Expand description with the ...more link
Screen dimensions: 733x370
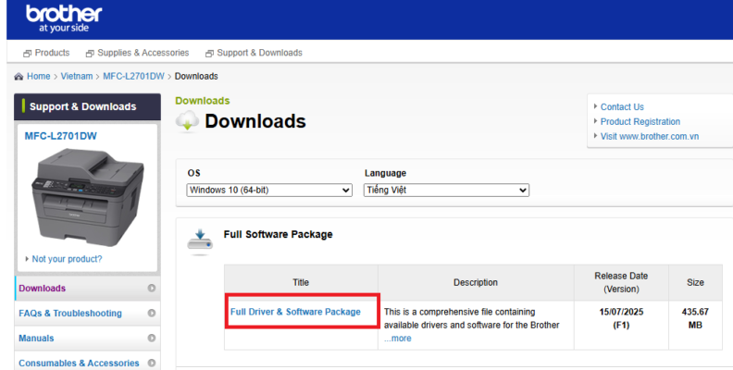click(x=398, y=339)
